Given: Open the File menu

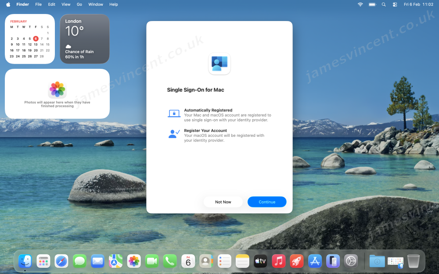Looking at the screenshot, I should [x=39, y=4].
